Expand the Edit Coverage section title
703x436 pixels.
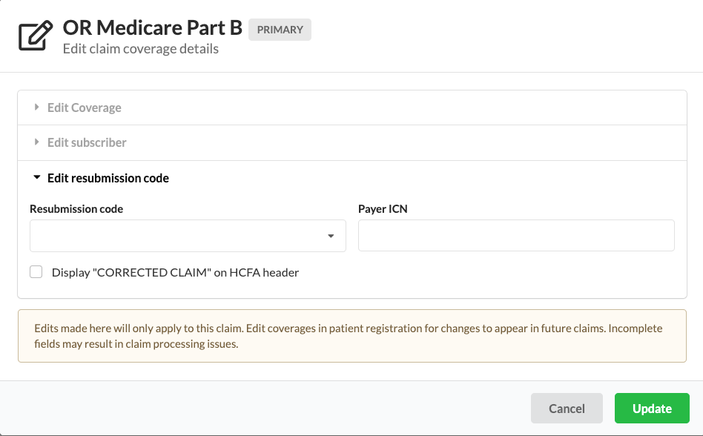[84, 108]
